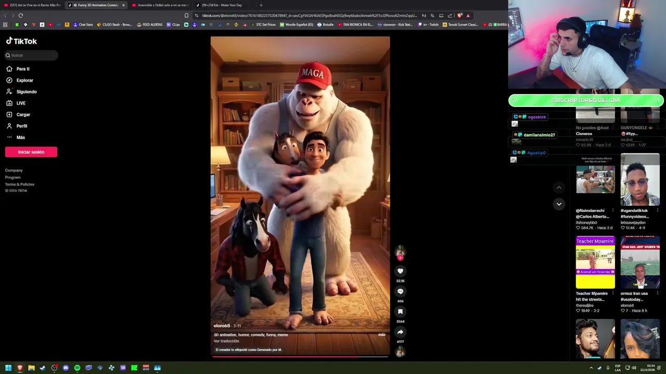666x374 pixels.
Task: Switch to the YouTube (357) tab
Action: click(x=32, y=5)
